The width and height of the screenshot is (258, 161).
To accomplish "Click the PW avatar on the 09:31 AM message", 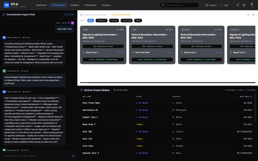I will [4, 37].
